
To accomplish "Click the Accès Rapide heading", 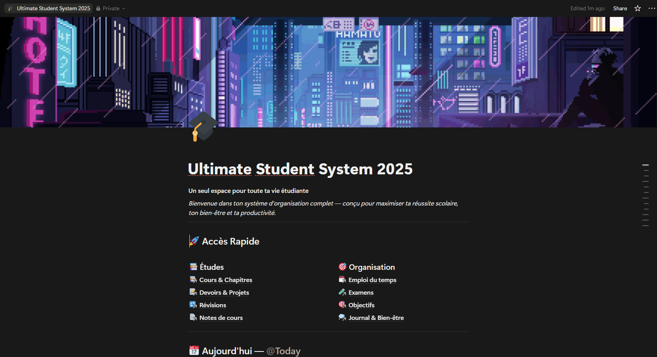I will click(230, 241).
